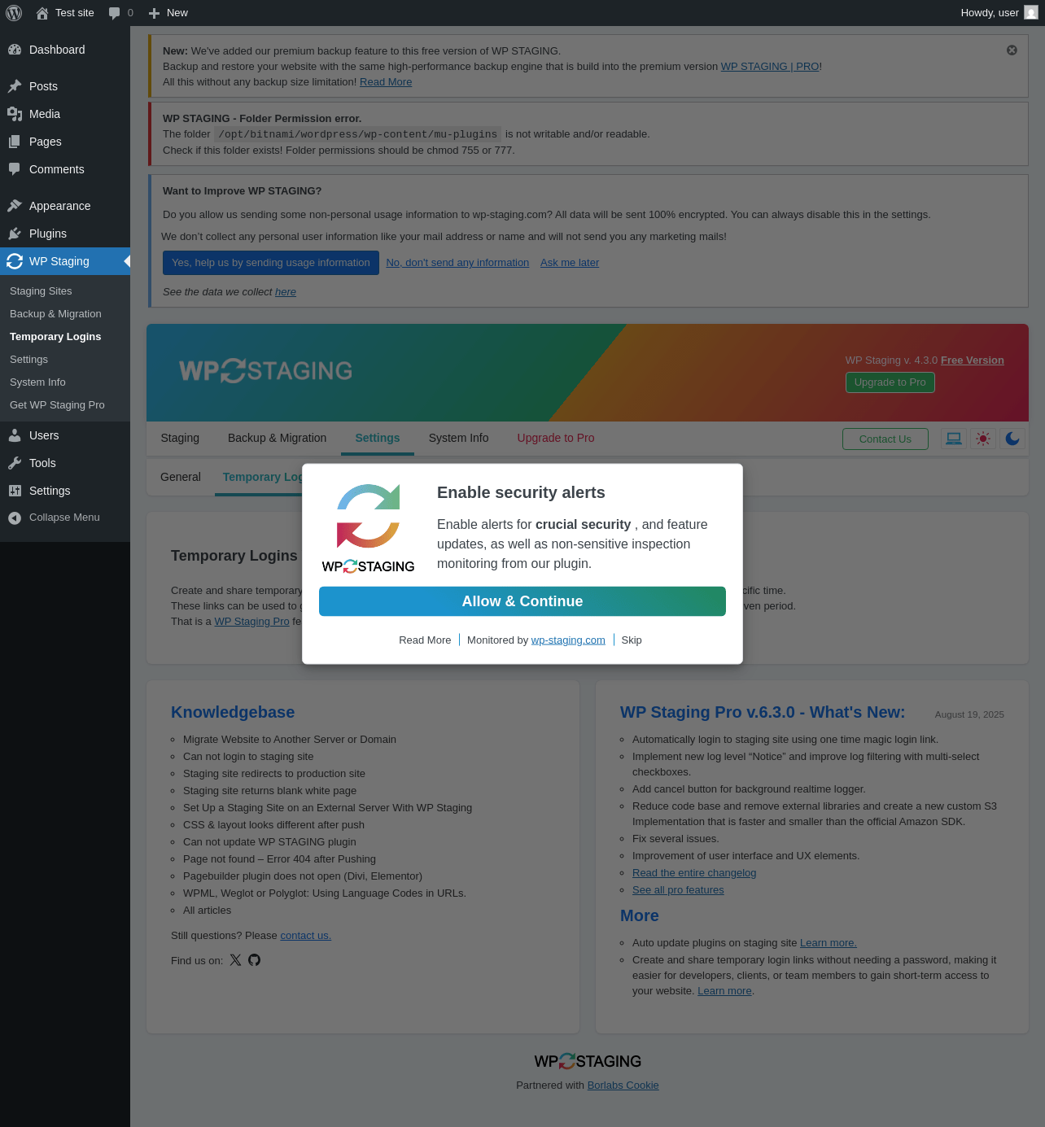1045x1127 pixels.
Task: Open the Free Version link in banner
Action: [x=973, y=360]
